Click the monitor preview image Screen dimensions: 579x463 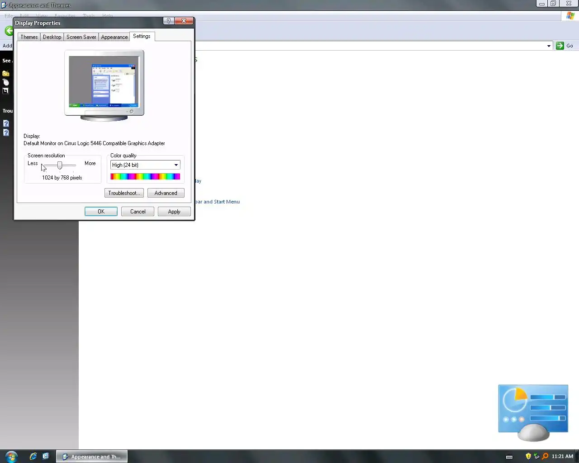[104, 86]
